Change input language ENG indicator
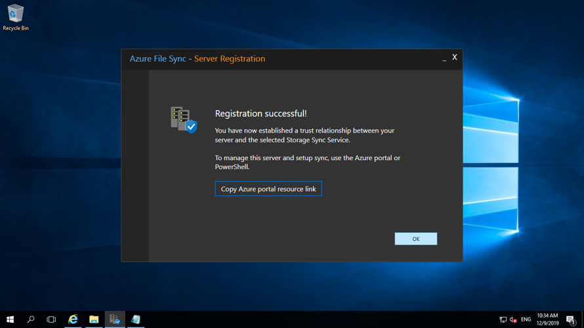The image size is (584, 328). [526, 319]
